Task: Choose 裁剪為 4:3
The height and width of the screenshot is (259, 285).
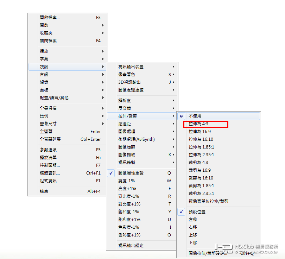Action: tap(218, 163)
